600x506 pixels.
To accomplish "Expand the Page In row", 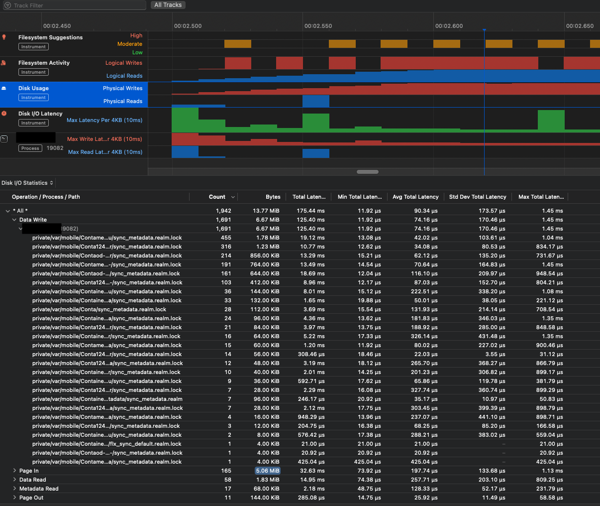I will [x=14, y=471].
